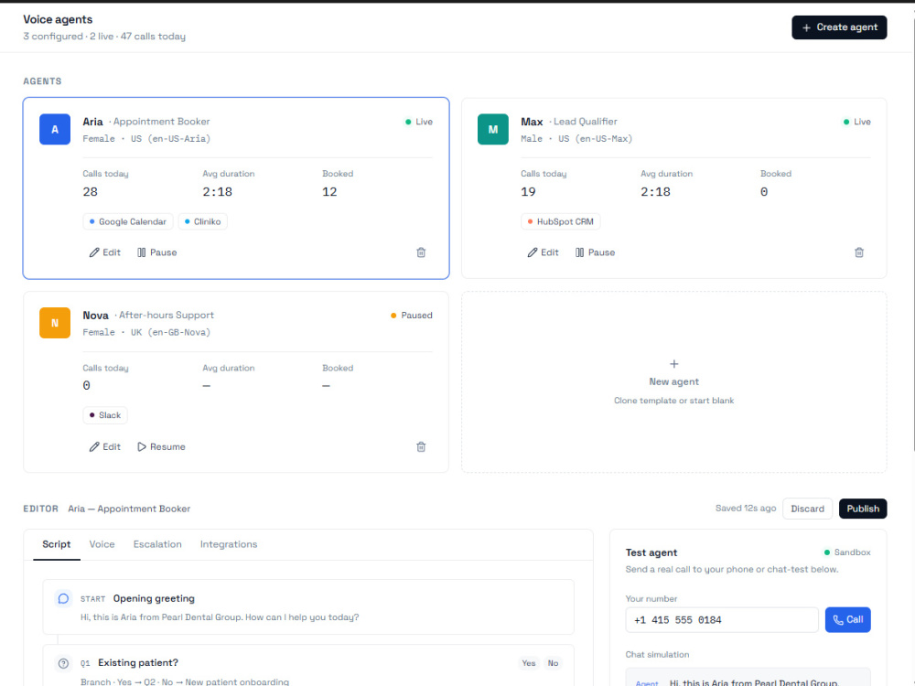The image size is (915, 686).
Task: Delete the Max agent via trash icon
Action: click(x=859, y=252)
